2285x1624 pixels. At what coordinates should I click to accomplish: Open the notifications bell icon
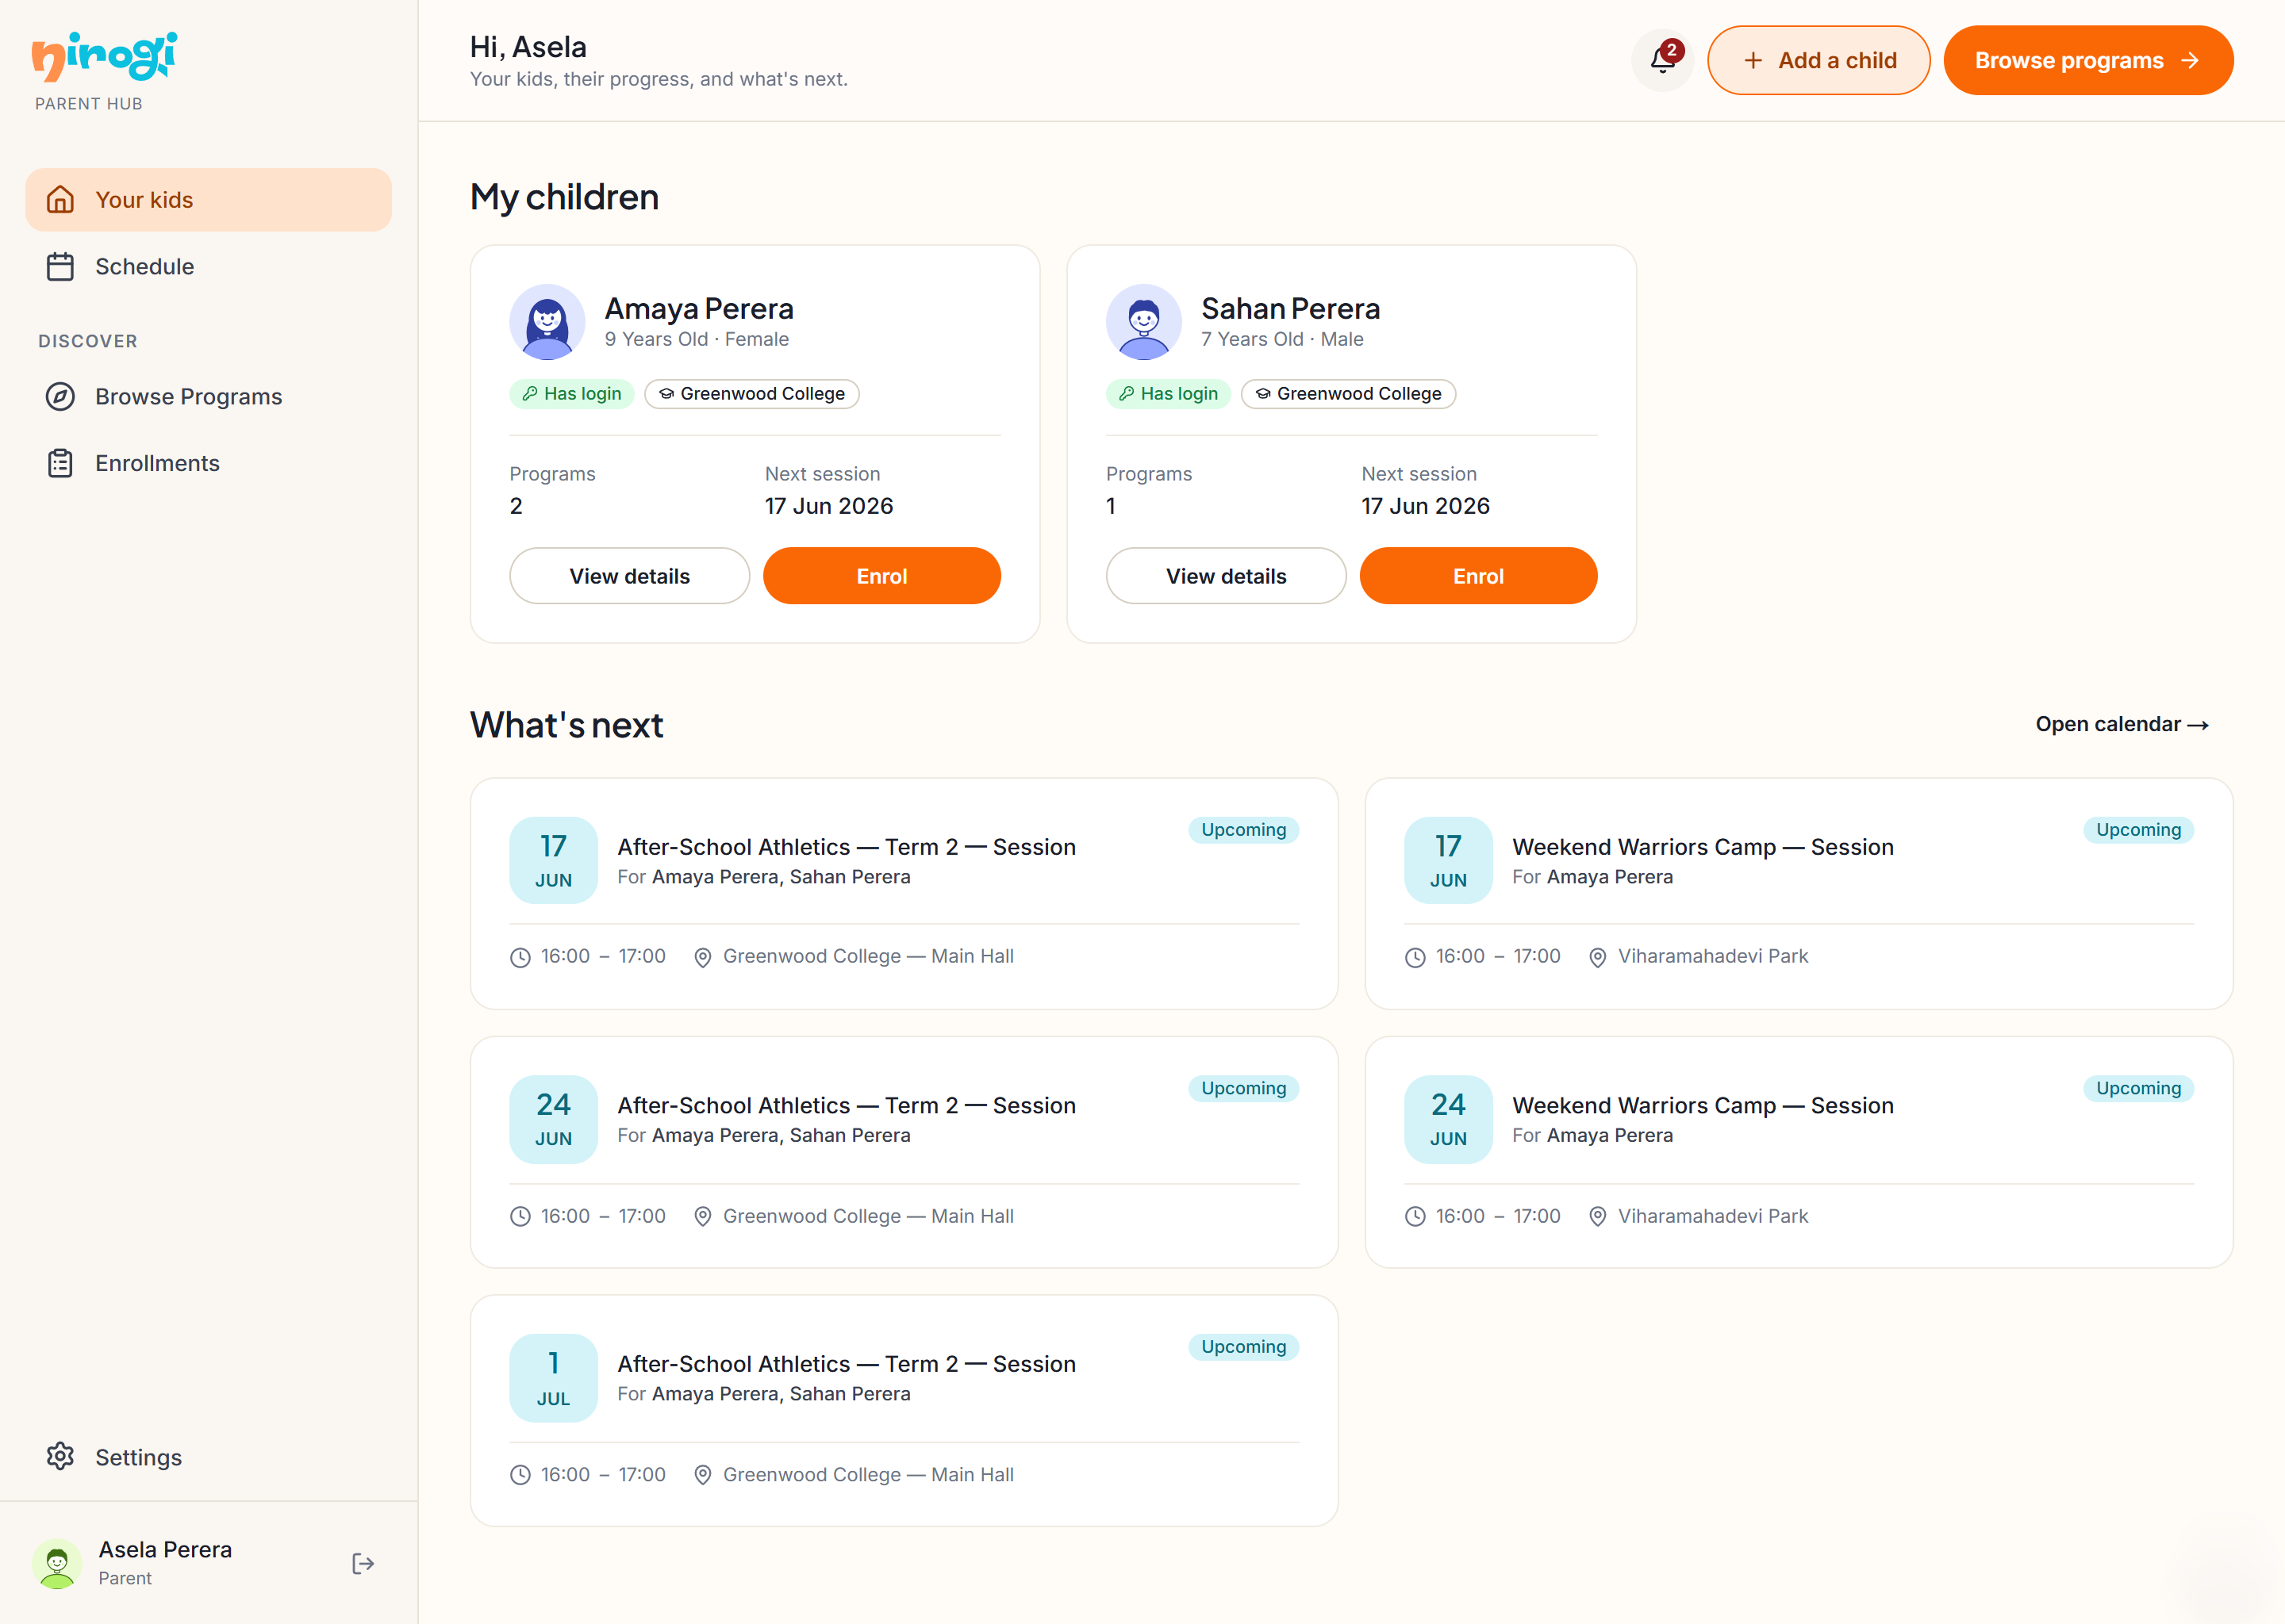[x=1661, y=60]
